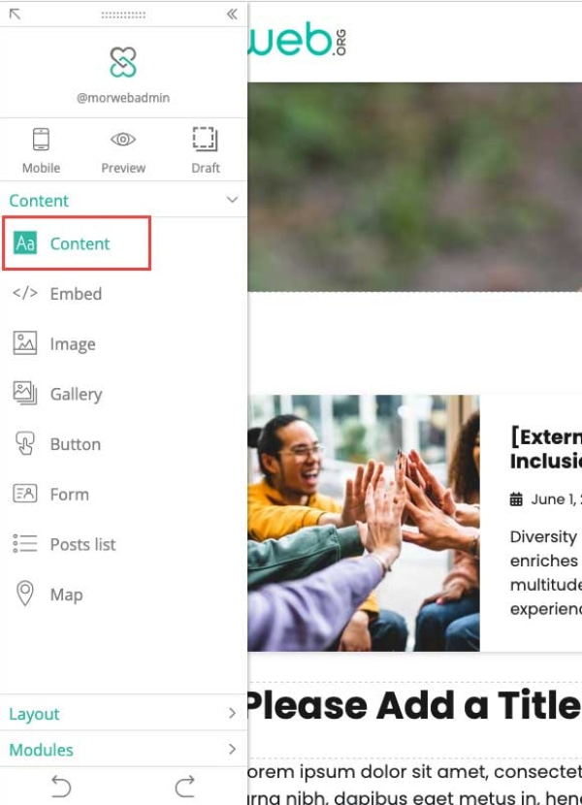
Task: Toggle Draft mode
Action: pos(206,150)
